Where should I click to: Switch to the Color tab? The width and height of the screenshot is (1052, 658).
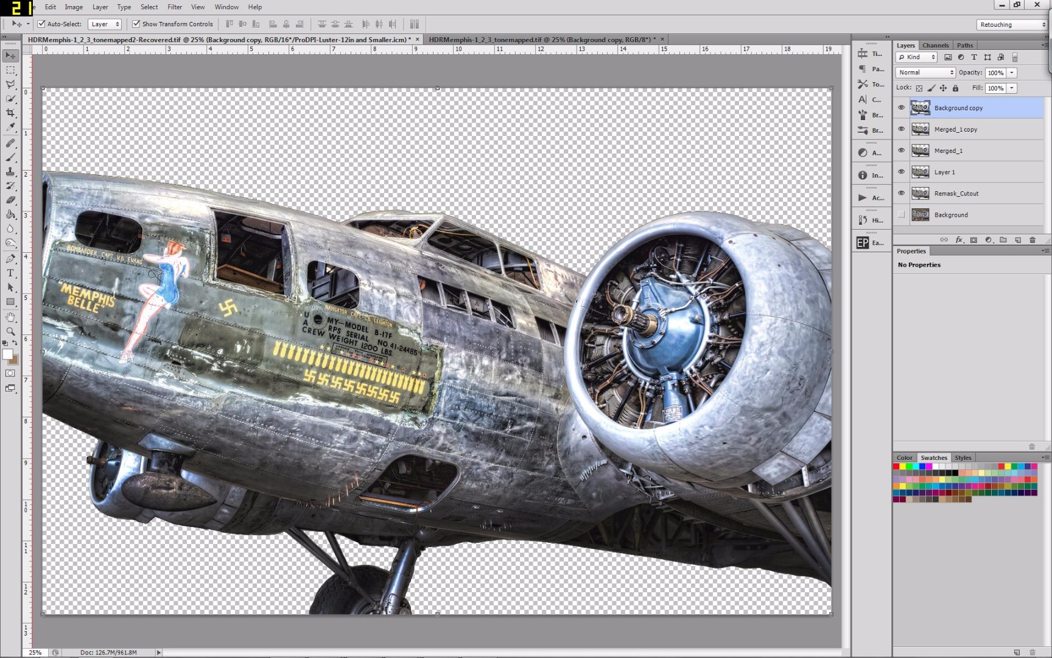coord(905,458)
